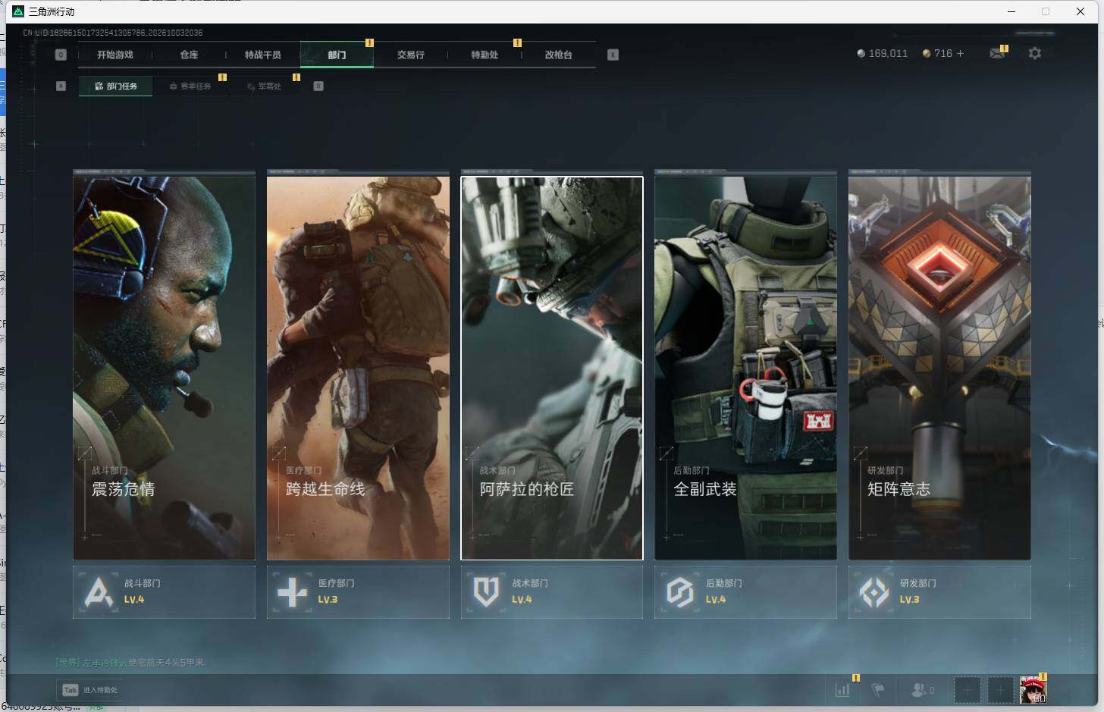Click the player avatar with red hat
1104x712 pixels.
(1033, 690)
